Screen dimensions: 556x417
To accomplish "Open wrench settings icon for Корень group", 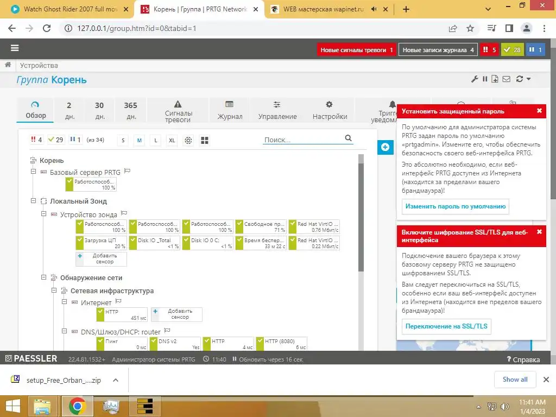I will 475,79.
